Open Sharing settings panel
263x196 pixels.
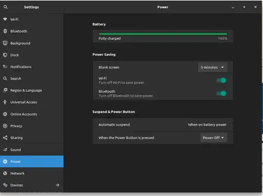[x=32, y=138]
